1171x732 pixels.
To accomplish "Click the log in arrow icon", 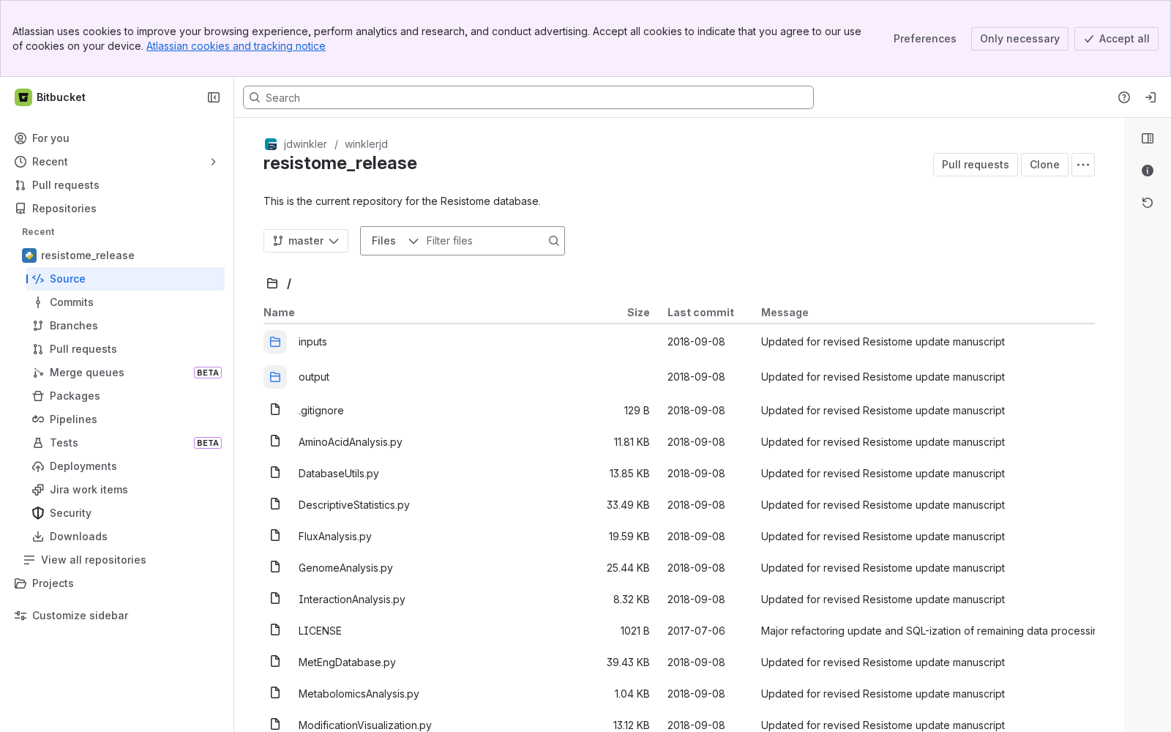I will 1151,97.
